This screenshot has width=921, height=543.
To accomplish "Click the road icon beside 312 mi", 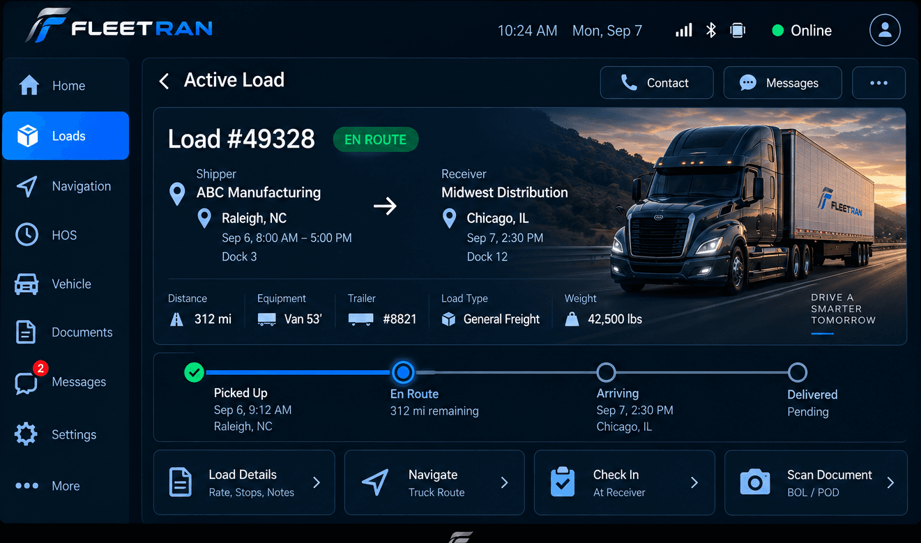I will point(177,319).
